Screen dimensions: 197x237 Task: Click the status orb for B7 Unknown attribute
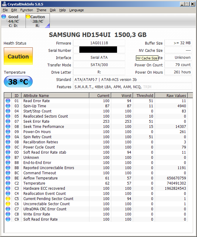pyautogui.click(x=8, y=157)
